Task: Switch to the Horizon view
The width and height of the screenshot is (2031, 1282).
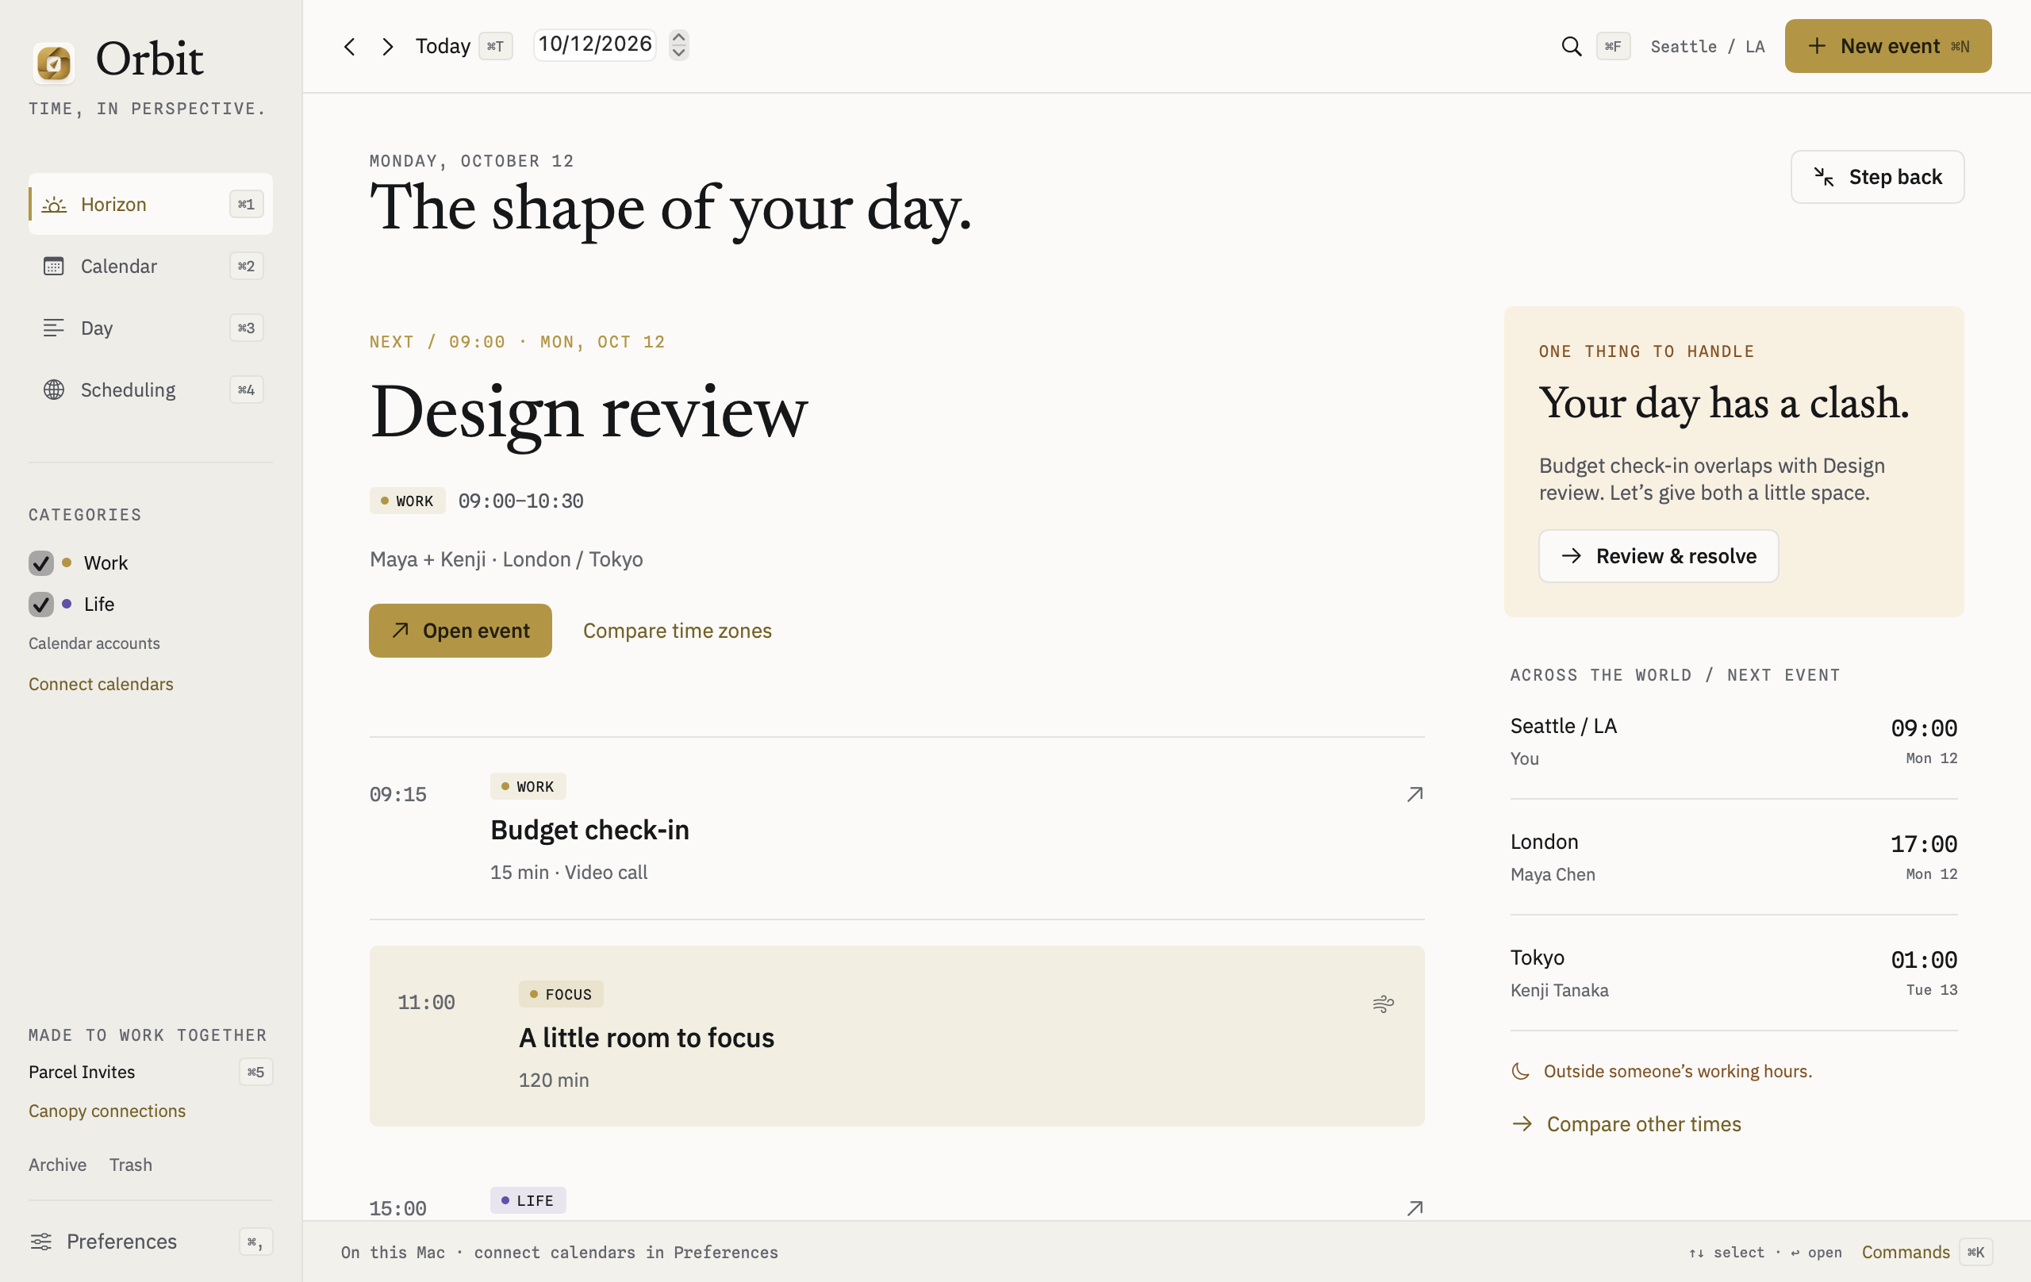Action: (x=150, y=204)
